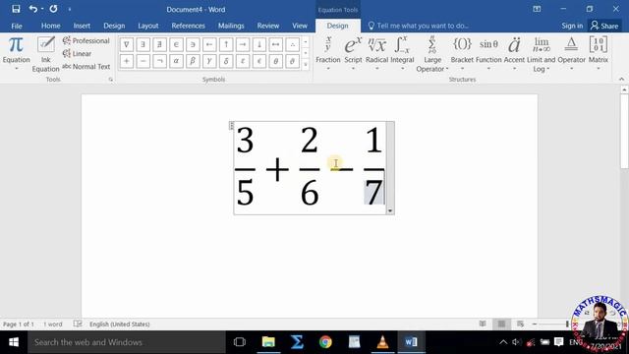Image resolution: width=629 pixels, height=354 pixels.
Task: Switch to the Home tab
Action: pyautogui.click(x=50, y=26)
